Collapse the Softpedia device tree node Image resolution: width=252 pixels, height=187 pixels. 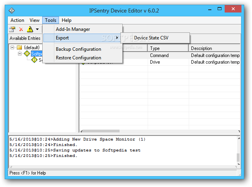click(20, 53)
